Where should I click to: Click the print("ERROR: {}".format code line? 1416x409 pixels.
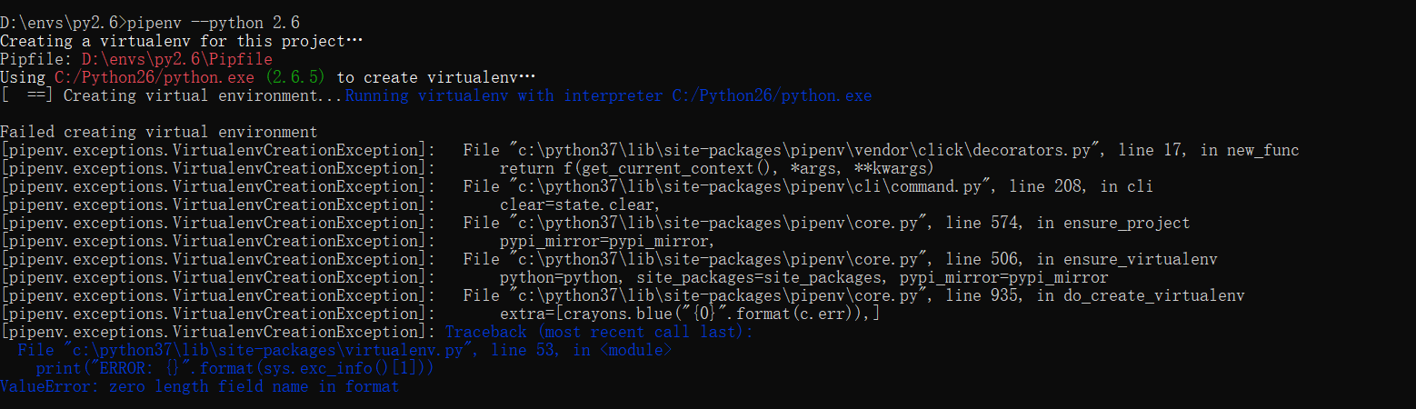point(234,368)
